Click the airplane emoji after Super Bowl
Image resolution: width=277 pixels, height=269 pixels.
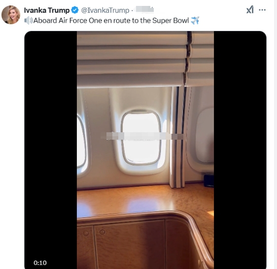coord(195,21)
